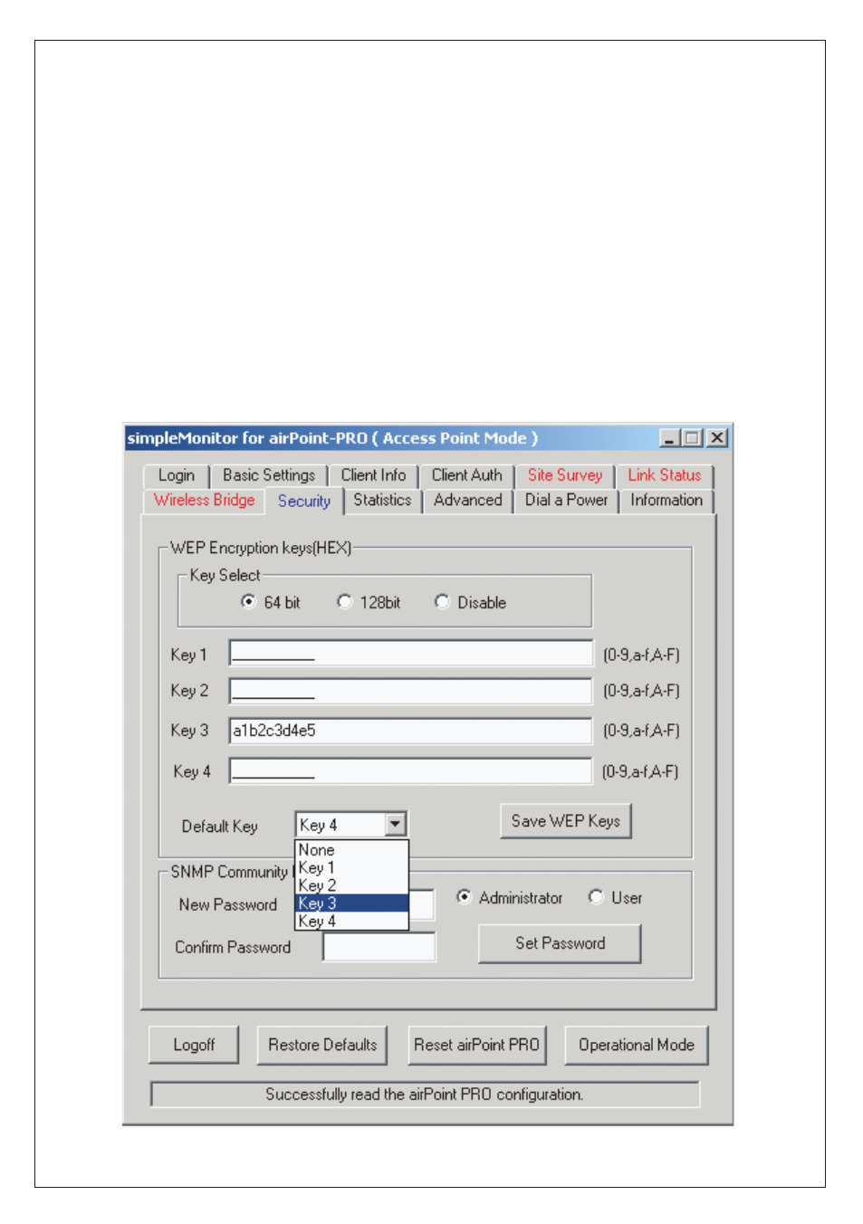Open the Site Survey tab

coord(565,475)
